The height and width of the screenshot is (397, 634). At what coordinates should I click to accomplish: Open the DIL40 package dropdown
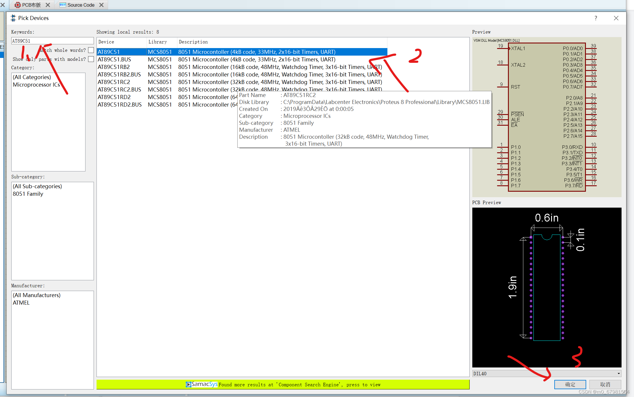(619, 374)
